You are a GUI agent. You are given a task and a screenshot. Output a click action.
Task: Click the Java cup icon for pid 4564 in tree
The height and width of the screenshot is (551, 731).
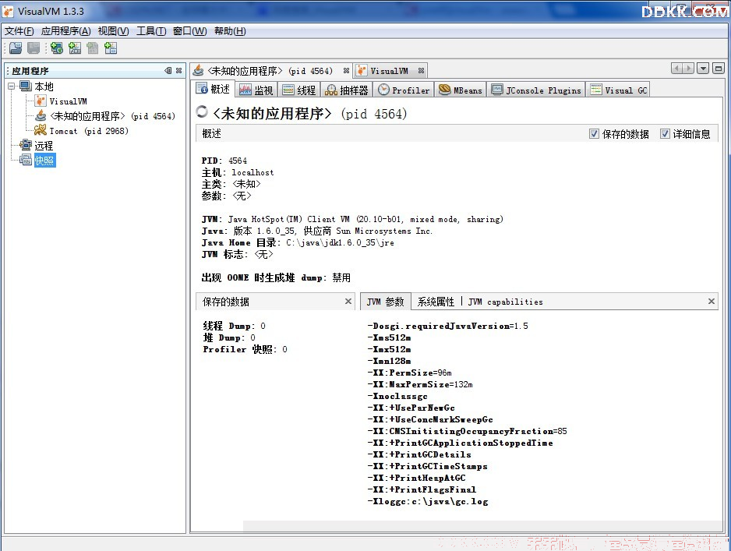click(41, 115)
